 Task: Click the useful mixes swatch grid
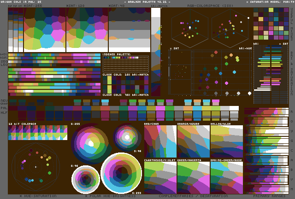[x=271, y=23]
